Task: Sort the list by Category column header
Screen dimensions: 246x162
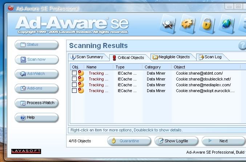Action: [153, 67]
